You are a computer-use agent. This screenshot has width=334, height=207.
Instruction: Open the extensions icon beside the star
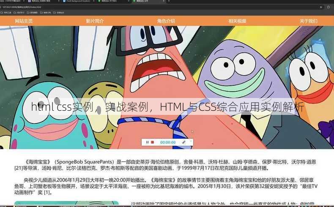[329, 7]
